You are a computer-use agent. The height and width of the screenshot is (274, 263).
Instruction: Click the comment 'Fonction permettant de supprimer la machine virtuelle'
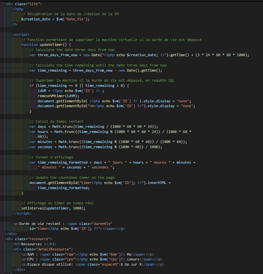click(111, 40)
